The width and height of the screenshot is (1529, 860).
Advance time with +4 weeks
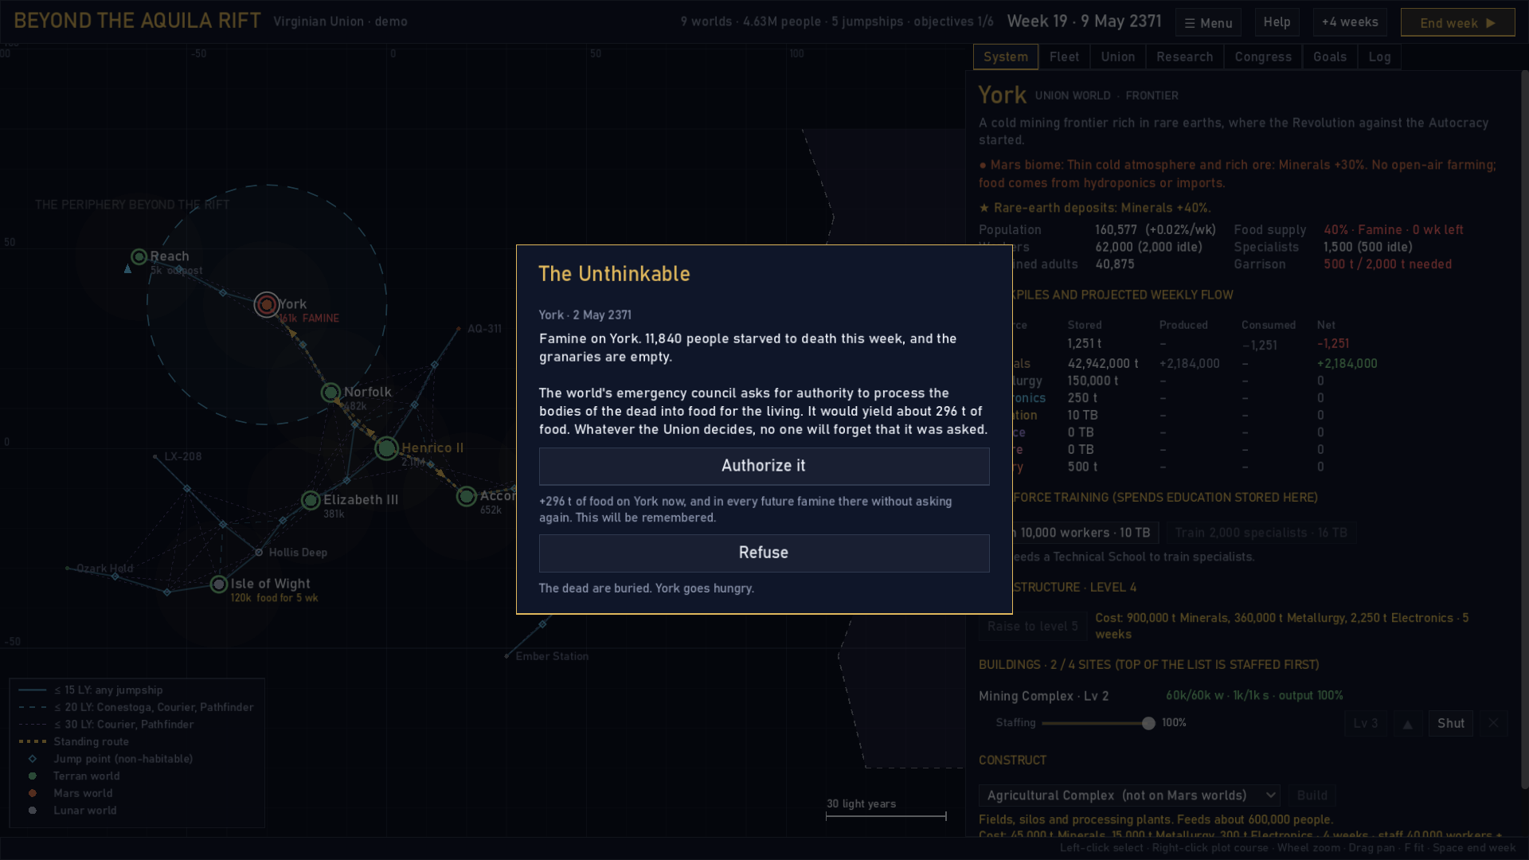[1350, 22]
